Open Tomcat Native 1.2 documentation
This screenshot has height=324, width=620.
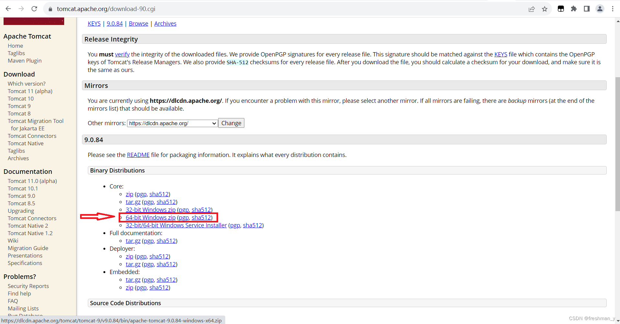30,233
